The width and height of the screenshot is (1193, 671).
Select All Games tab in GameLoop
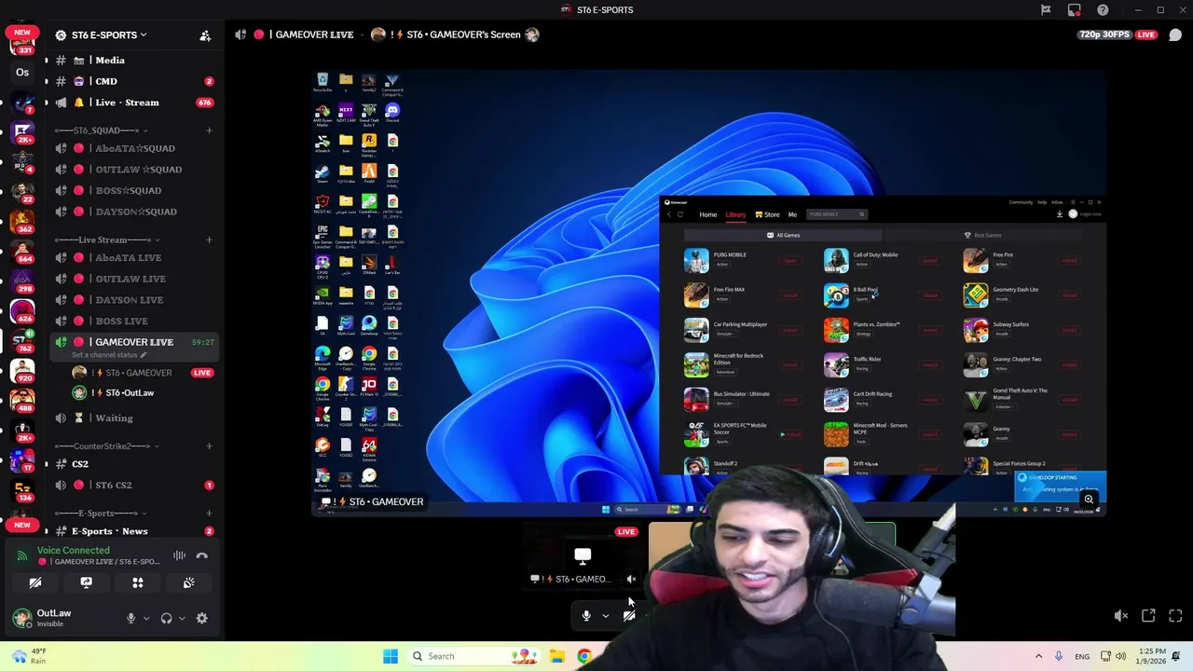784,236
